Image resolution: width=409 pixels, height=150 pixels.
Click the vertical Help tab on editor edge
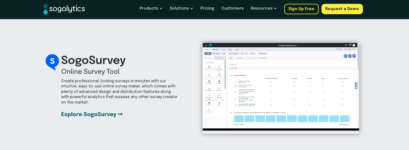356,86
